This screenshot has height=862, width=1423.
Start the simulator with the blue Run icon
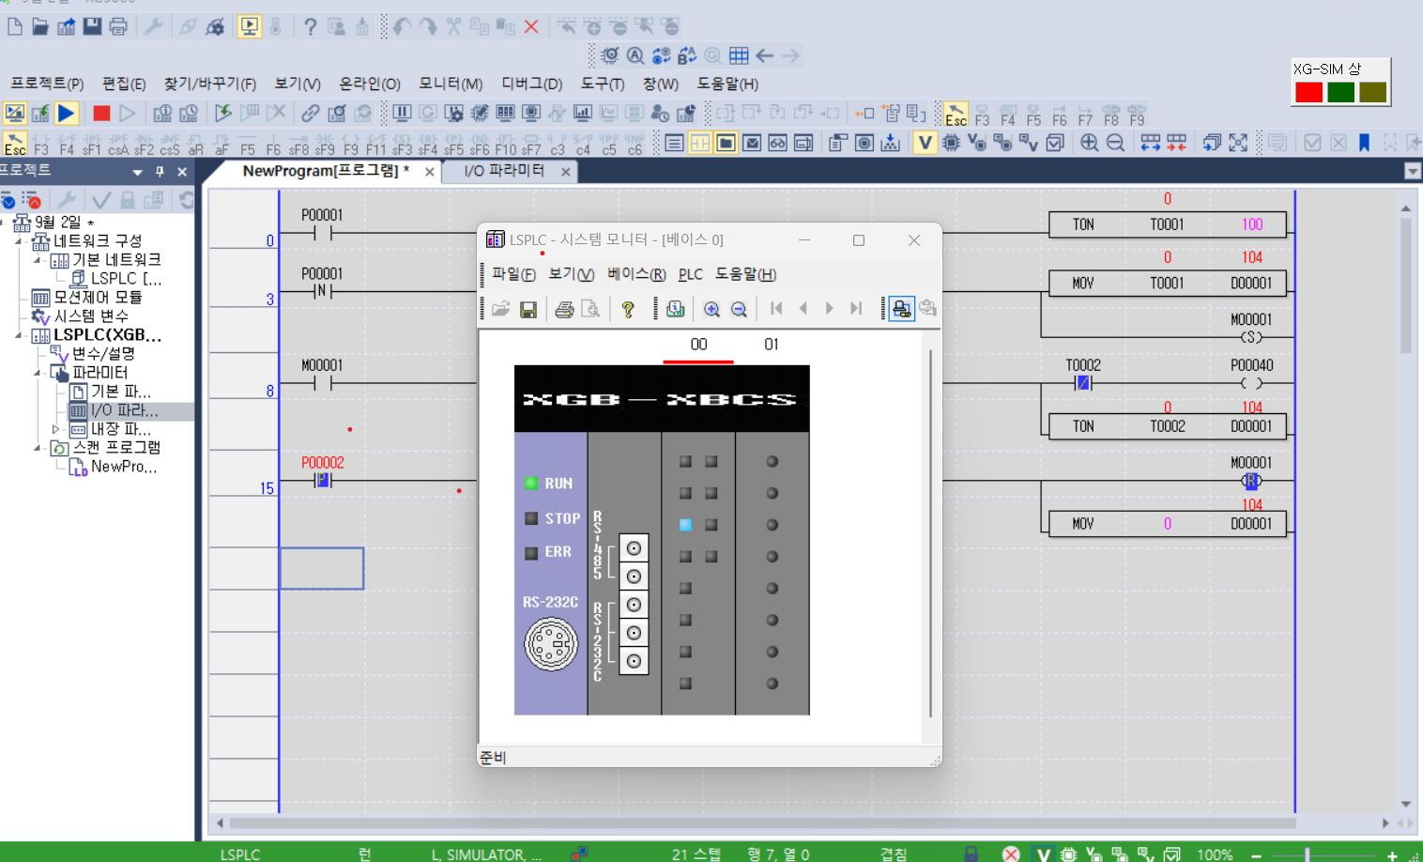click(x=64, y=114)
